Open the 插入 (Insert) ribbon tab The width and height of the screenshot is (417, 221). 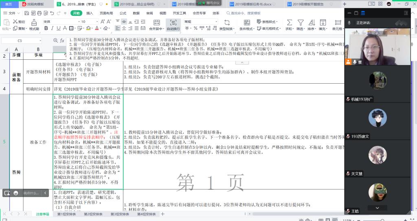point(90,13)
